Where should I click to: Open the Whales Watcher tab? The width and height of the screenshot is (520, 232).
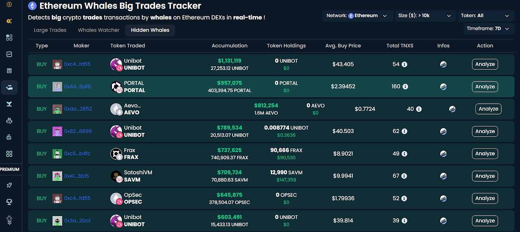(x=98, y=30)
